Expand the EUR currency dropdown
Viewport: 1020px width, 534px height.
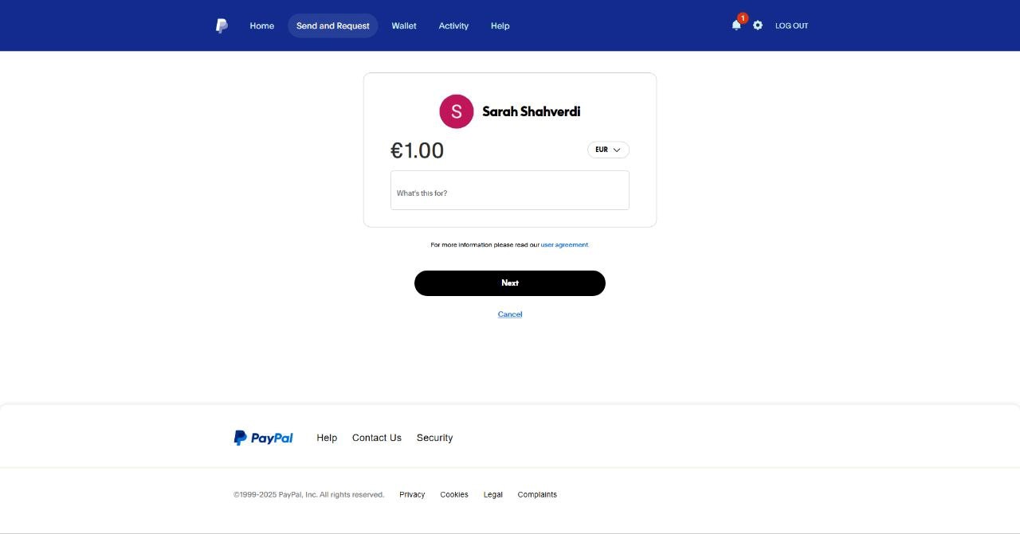click(x=608, y=150)
